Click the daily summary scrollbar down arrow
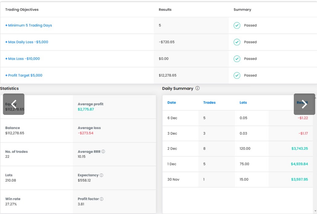The image size is (317, 214). [315, 211]
